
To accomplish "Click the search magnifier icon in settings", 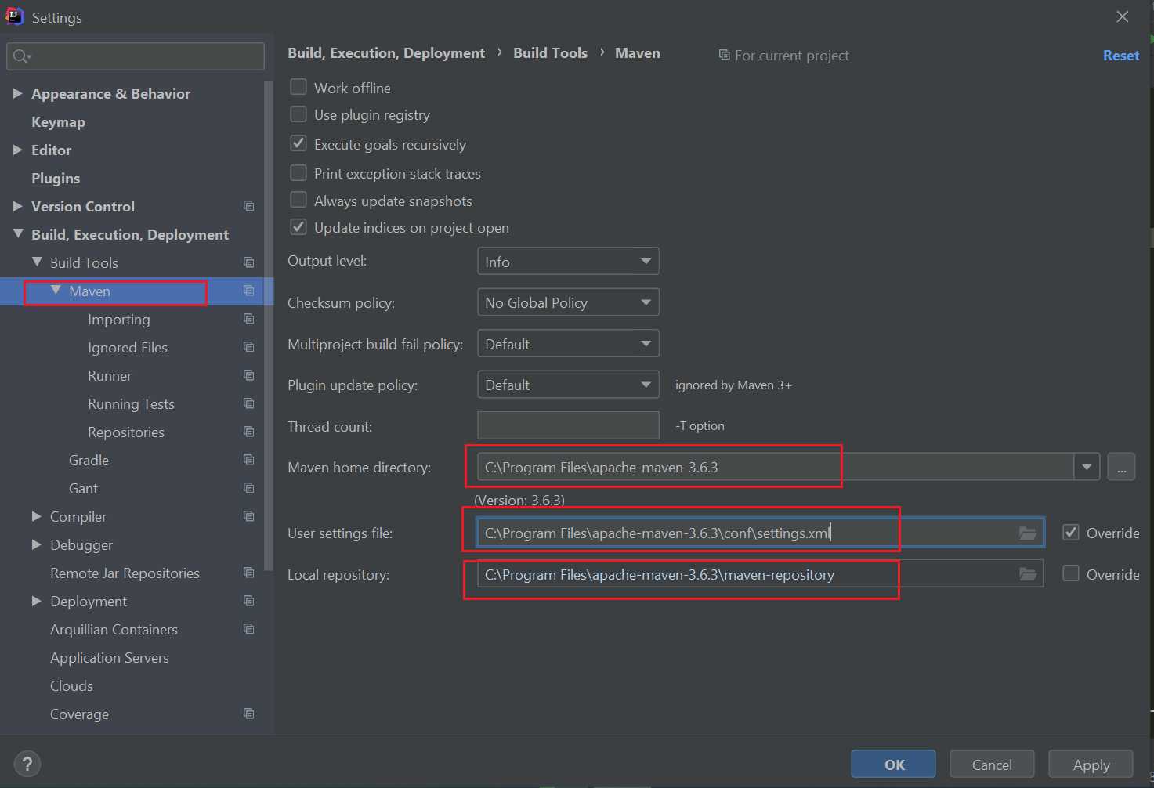I will [x=21, y=56].
